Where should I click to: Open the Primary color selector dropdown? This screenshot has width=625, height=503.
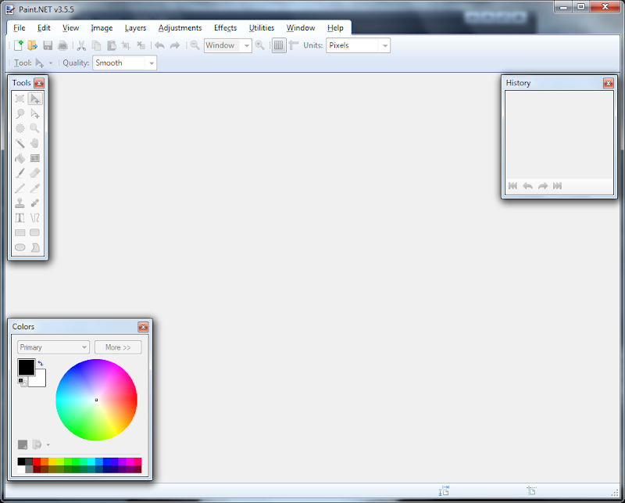(53, 347)
